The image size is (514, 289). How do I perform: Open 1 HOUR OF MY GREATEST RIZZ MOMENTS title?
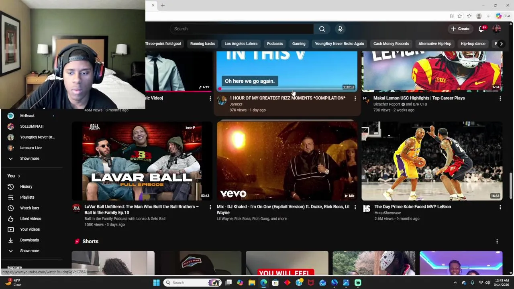[288, 98]
